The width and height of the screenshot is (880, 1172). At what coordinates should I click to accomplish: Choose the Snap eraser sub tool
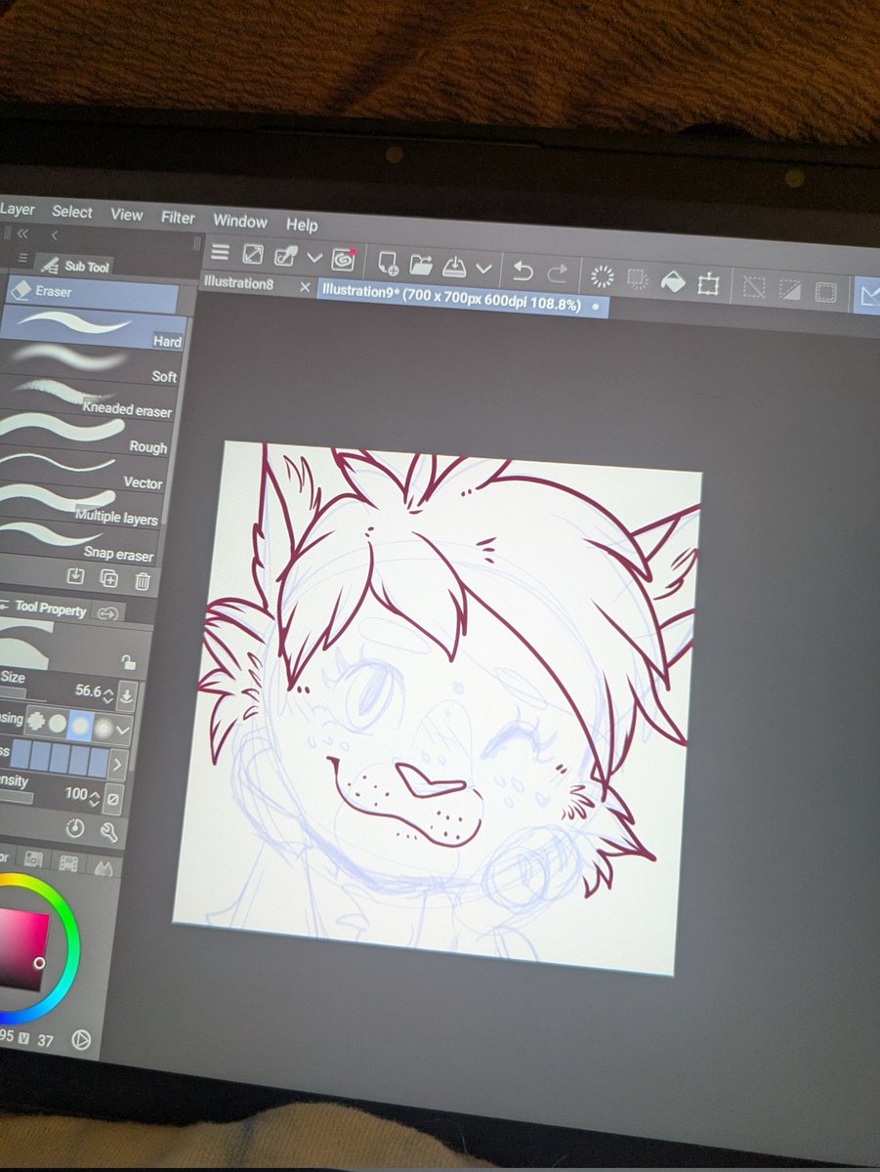[x=80, y=542]
